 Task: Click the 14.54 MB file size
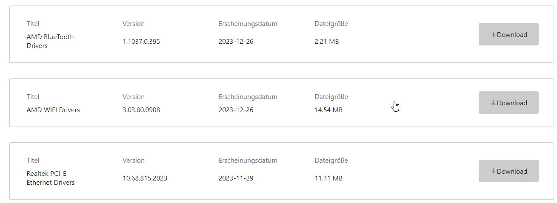pos(328,110)
